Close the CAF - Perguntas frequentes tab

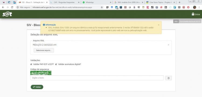click(79, 2)
